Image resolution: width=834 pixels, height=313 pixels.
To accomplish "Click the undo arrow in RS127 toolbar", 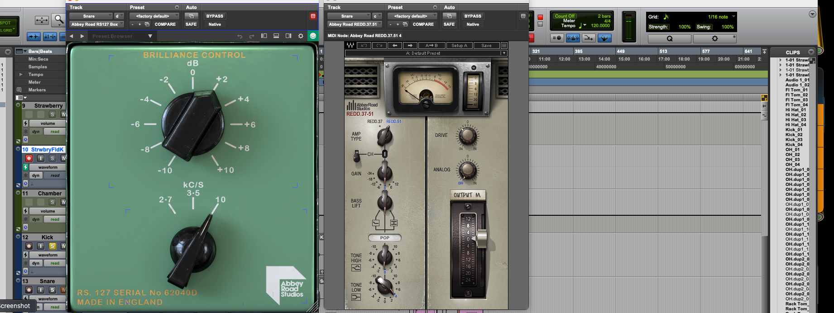I will (x=240, y=36).
